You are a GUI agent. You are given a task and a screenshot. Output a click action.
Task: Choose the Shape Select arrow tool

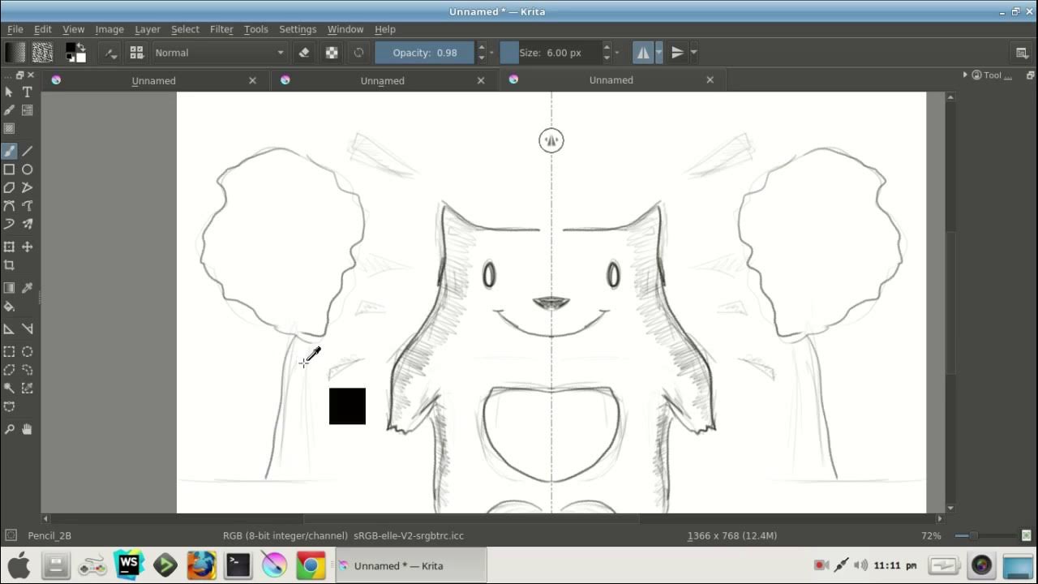[9, 92]
